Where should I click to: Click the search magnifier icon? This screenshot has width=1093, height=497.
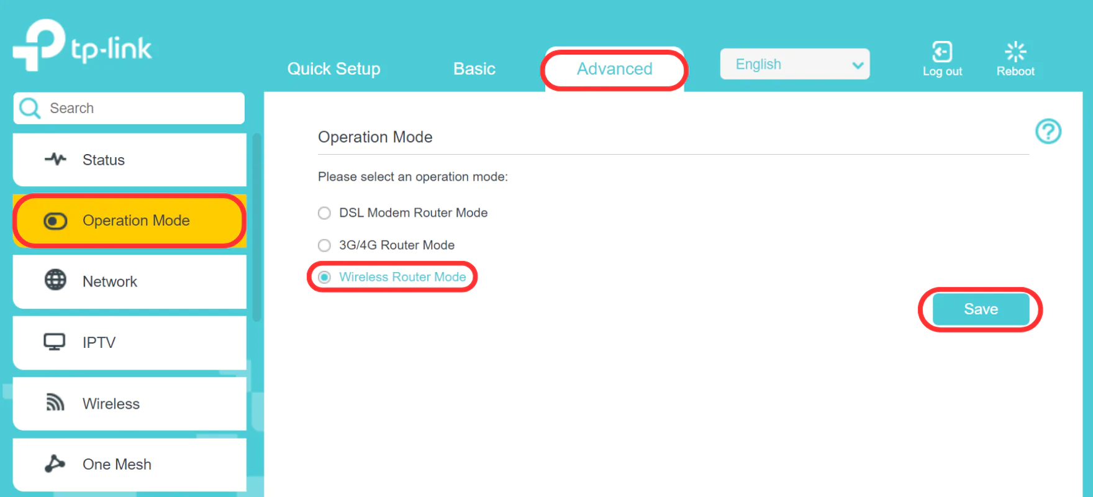pyautogui.click(x=30, y=108)
